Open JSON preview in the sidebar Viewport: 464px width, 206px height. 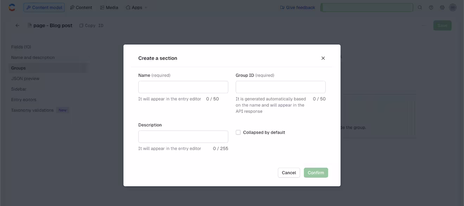coord(25,78)
